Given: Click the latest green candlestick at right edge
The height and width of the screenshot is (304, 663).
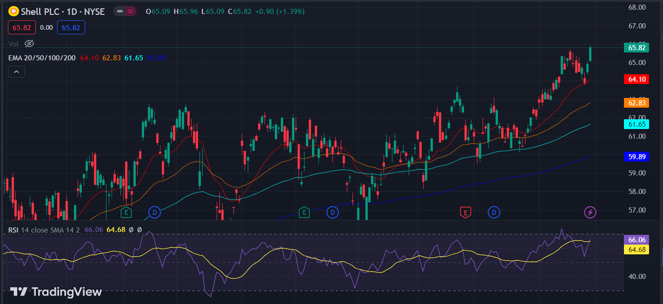Looking at the screenshot, I should (590, 53).
